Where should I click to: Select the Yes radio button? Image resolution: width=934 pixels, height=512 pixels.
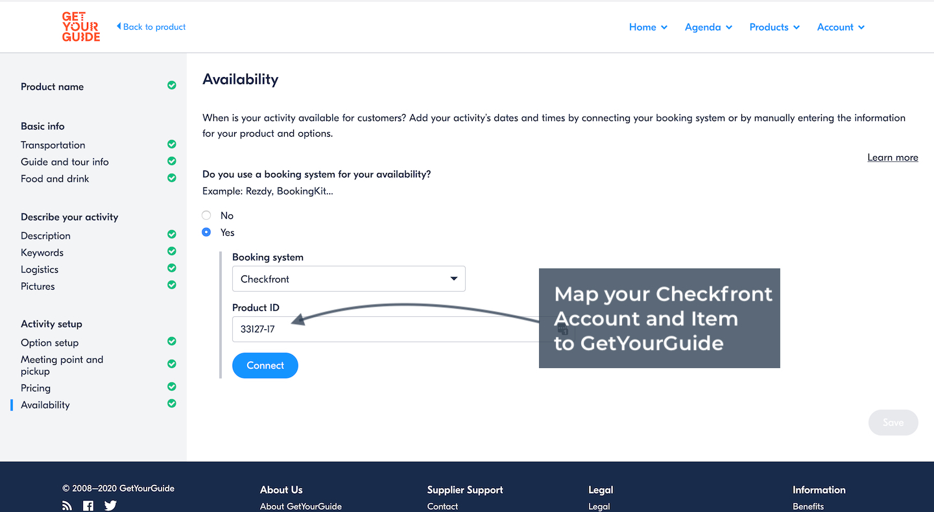(206, 232)
